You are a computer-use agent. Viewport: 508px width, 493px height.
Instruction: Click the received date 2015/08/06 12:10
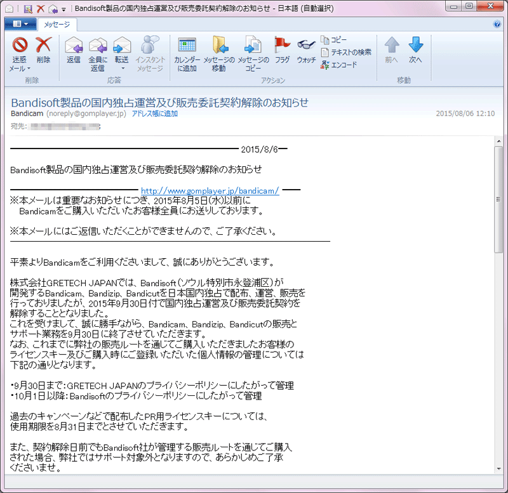click(x=465, y=114)
